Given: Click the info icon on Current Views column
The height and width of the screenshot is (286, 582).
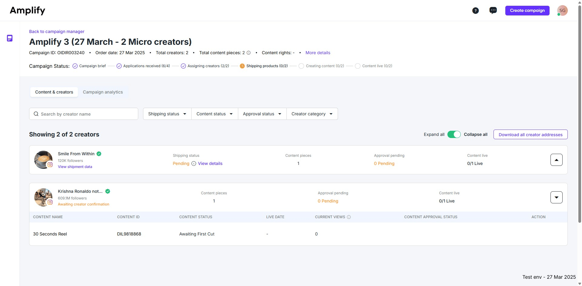Looking at the screenshot, I should 349,217.
